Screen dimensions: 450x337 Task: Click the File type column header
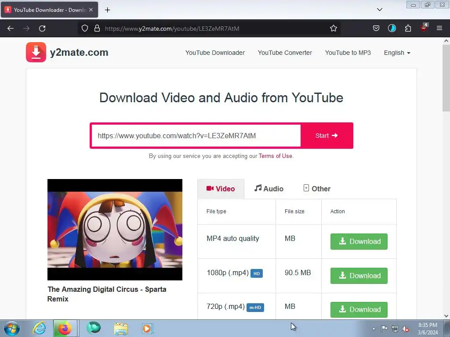pyautogui.click(x=216, y=211)
